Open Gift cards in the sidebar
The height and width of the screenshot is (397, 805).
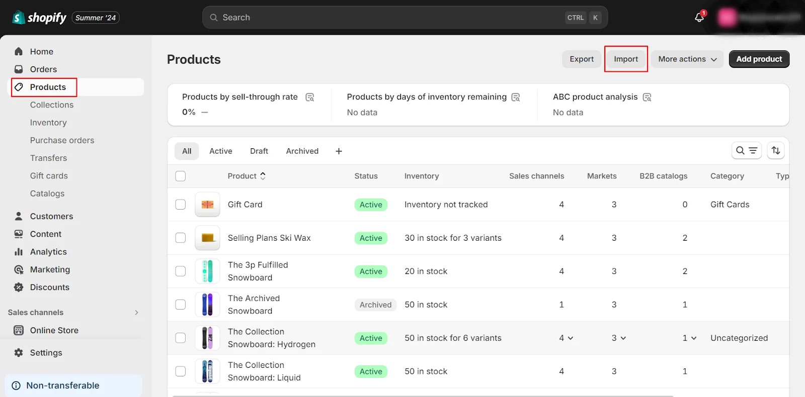pyautogui.click(x=49, y=176)
